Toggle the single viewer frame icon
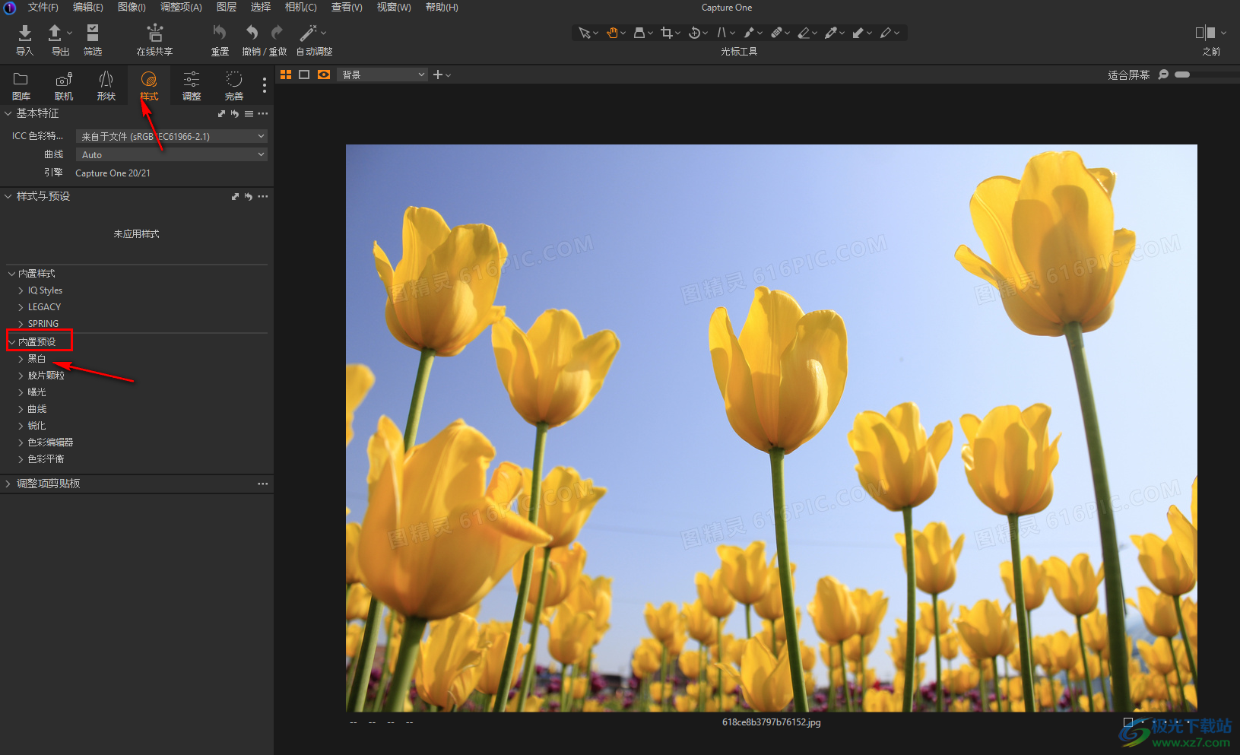1240x755 pixels. pos(304,75)
